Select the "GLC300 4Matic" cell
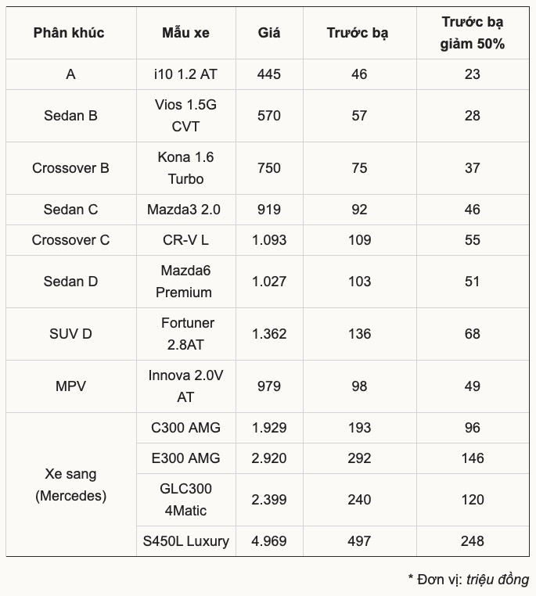Image resolution: width=536 pixels, height=596 pixels. (x=185, y=499)
